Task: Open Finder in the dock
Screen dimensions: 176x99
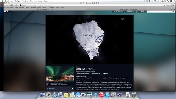Action: click(x=43, y=95)
